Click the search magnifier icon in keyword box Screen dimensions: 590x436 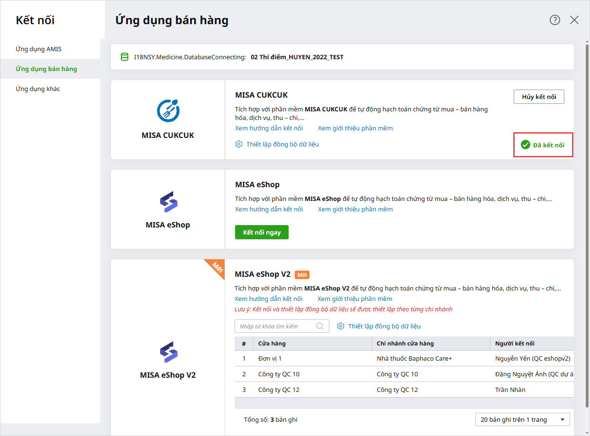click(320, 326)
